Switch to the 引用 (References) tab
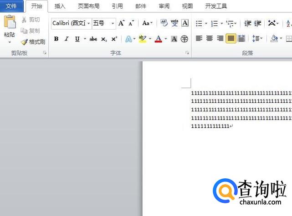 (x=118, y=6)
